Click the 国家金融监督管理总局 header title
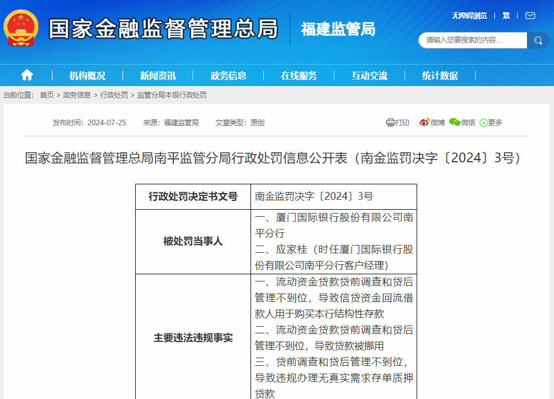554x399 pixels. [x=163, y=29]
